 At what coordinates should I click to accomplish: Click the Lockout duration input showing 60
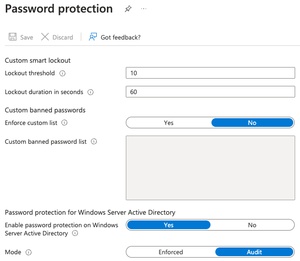tap(210, 92)
